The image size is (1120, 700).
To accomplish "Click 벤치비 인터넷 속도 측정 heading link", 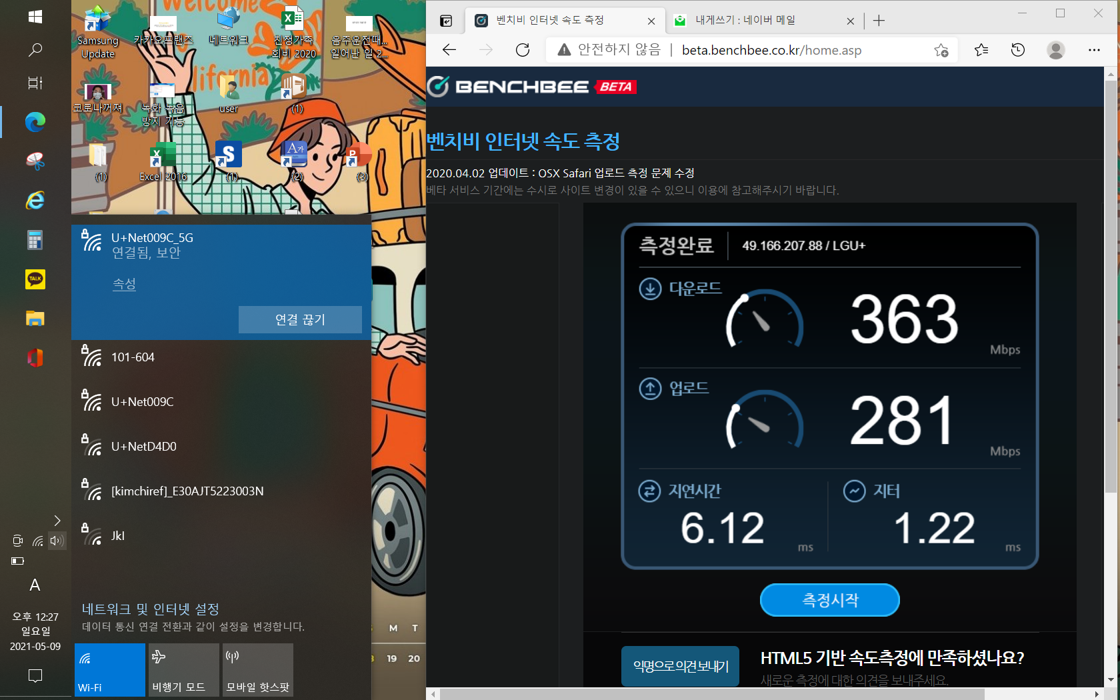I will (523, 141).
